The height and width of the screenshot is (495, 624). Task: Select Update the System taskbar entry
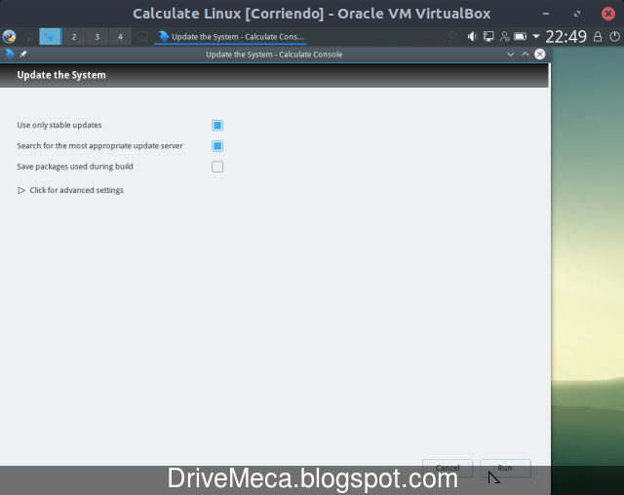(x=231, y=37)
